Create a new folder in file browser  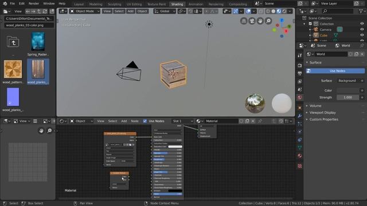52,11
